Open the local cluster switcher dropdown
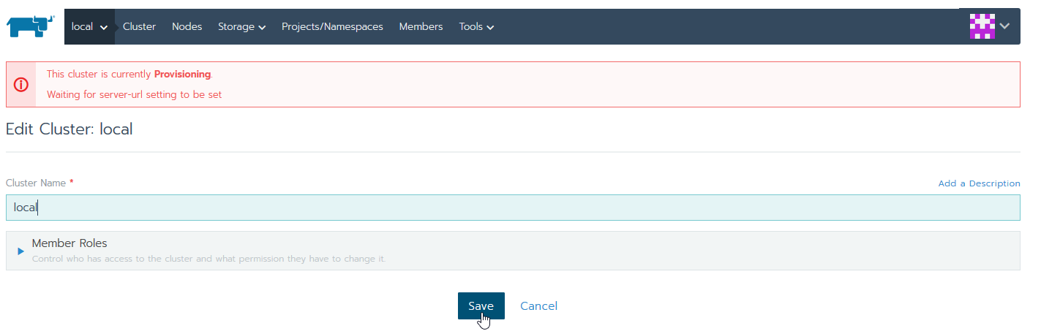1041x334 pixels. 89,27
